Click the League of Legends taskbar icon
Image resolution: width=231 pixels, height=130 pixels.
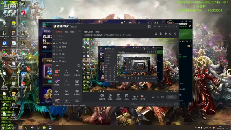[38, 128]
